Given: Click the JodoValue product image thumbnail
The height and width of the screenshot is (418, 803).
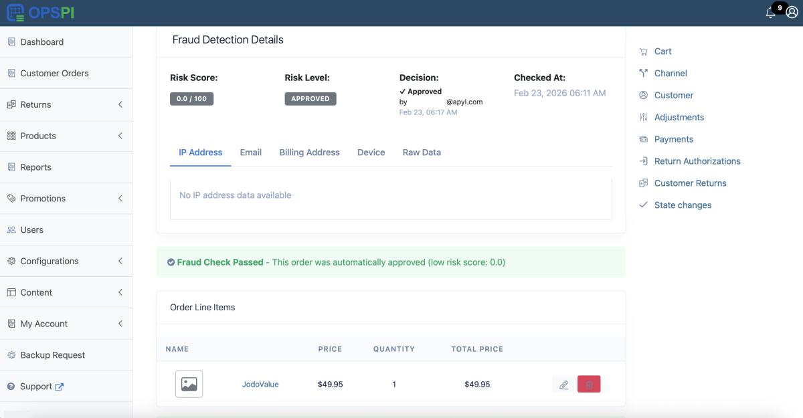Looking at the screenshot, I should 189,384.
